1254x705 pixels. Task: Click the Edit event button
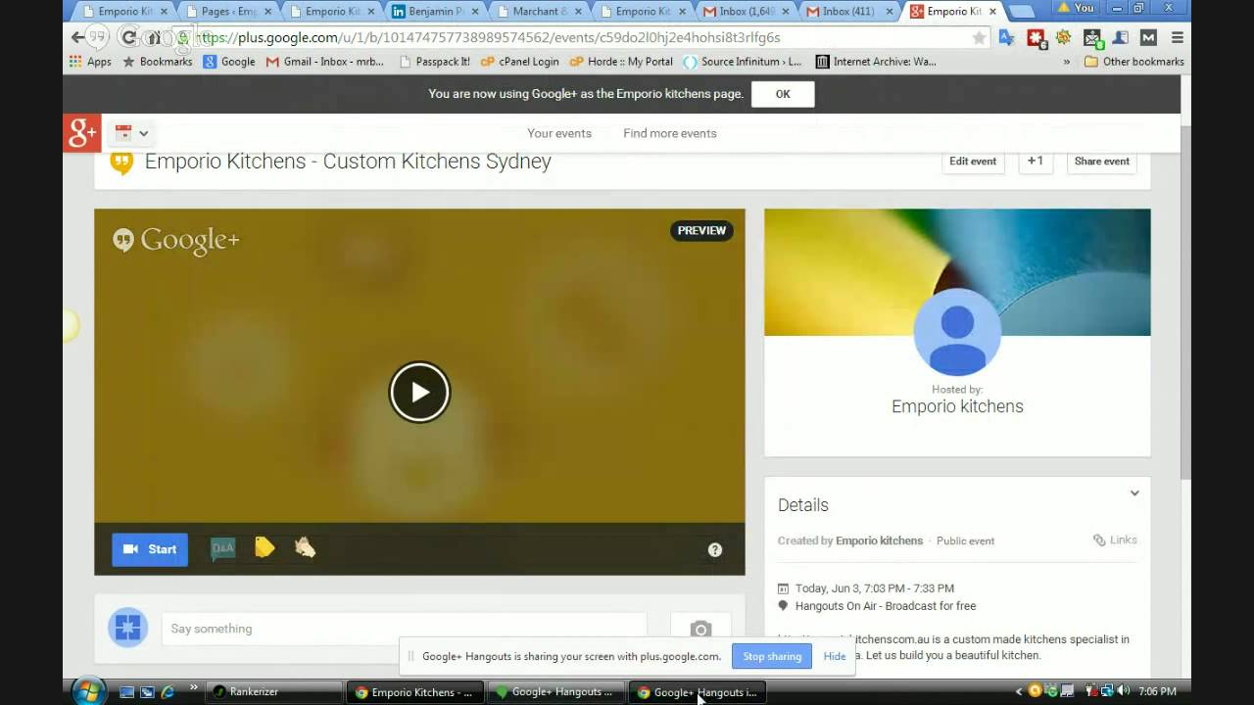pyautogui.click(x=973, y=162)
